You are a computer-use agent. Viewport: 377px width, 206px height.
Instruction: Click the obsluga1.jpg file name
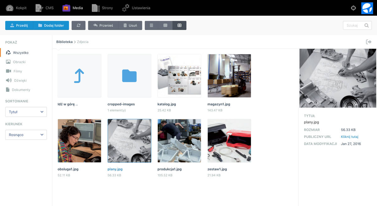click(x=68, y=169)
